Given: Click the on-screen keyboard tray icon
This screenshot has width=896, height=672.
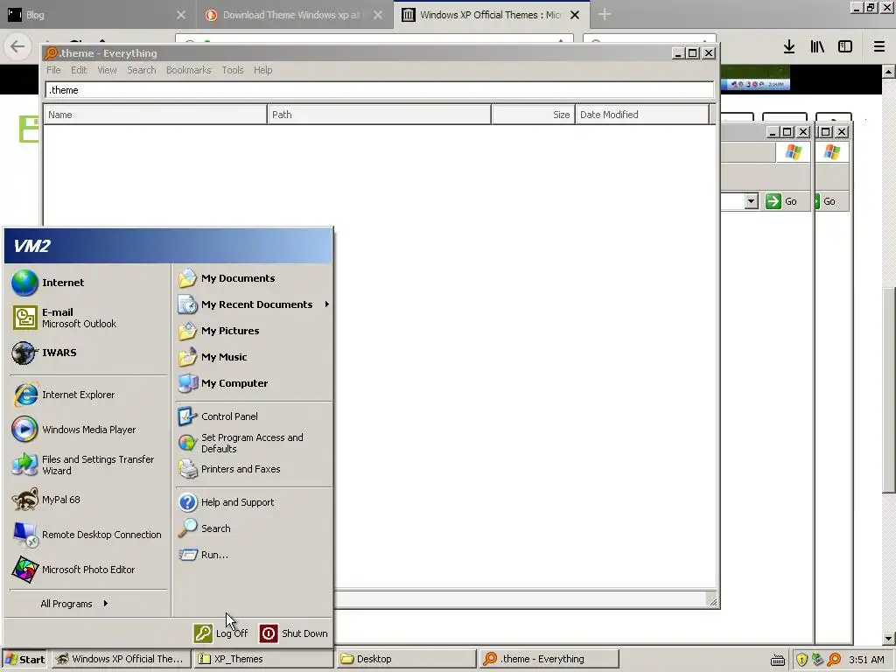Looking at the screenshot, I should (778, 660).
